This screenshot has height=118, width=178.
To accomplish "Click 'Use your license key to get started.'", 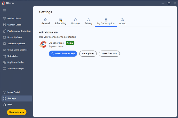I will click(58, 37).
